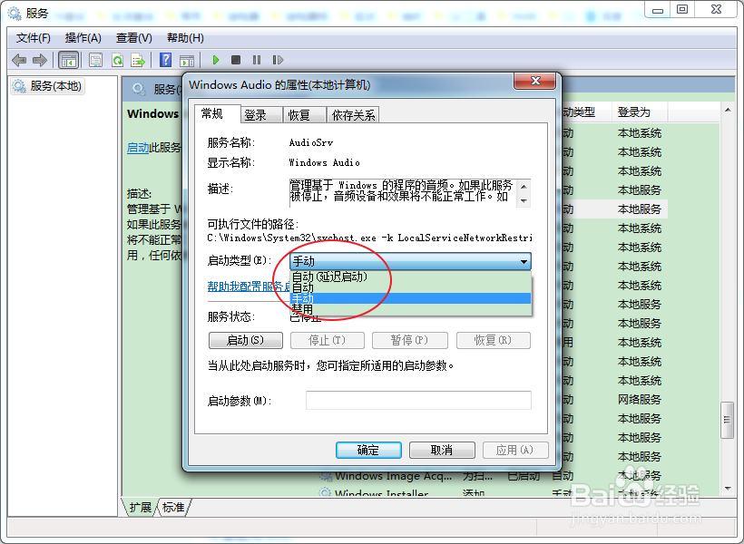Switch to the 常规 tab
744x544 pixels.
click(x=218, y=114)
